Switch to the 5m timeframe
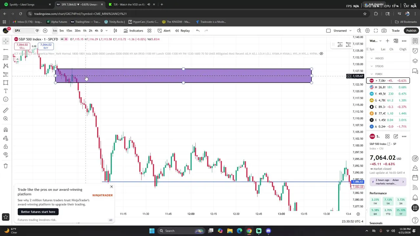 click(x=61, y=31)
